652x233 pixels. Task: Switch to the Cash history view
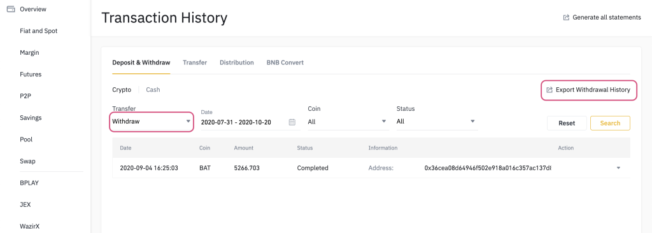click(153, 90)
